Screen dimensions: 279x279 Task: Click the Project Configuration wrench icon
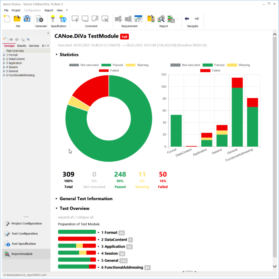[x=7, y=224]
